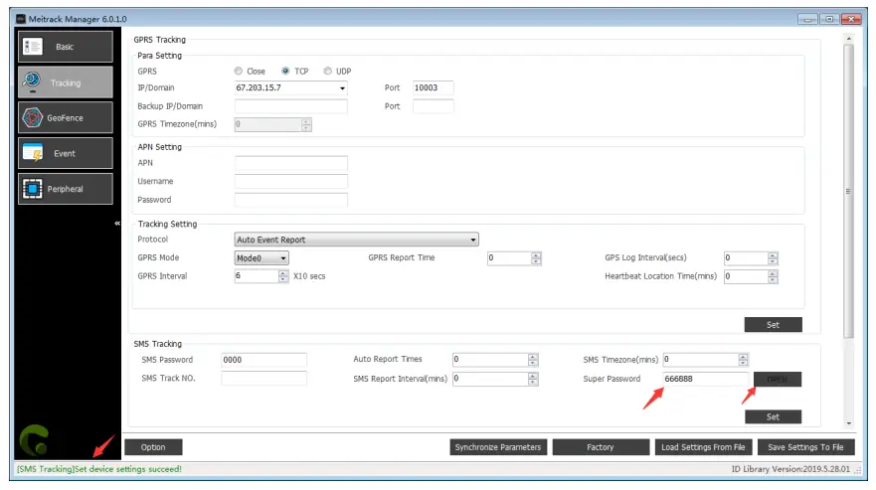Click the Factory button
Image resolution: width=876 pixels, height=490 pixels.
click(x=601, y=447)
